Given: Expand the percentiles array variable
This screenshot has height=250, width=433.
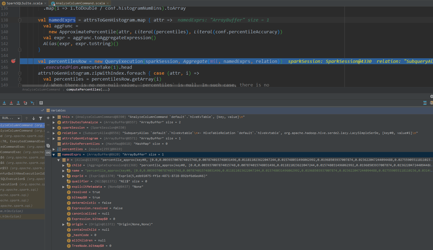Looking at the screenshot, I should coord(54,149).
